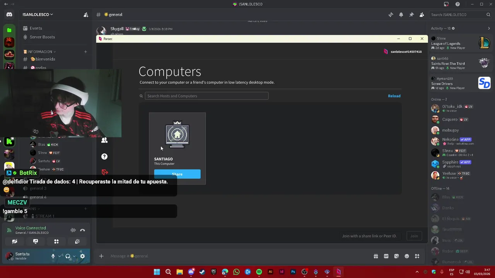Image resolution: width=495 pixels, height=278 pixels.
Task: Open the apps icon in message bar
Action: [417, 256]
